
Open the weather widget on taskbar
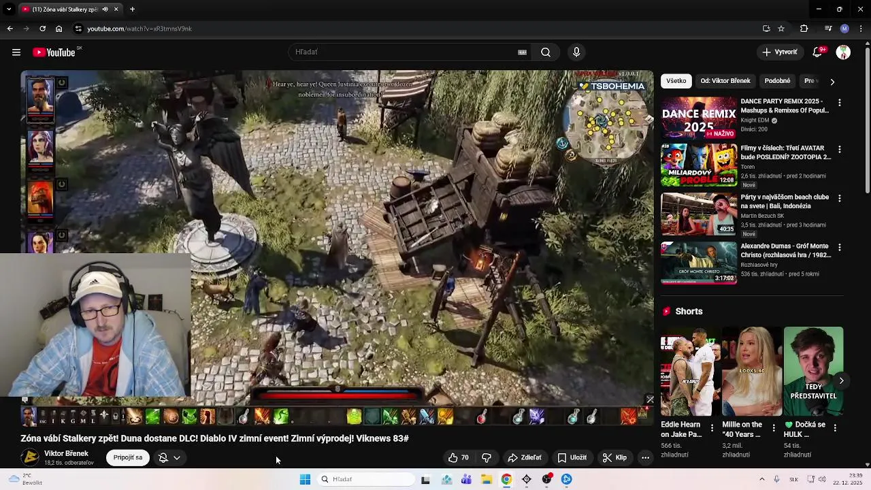(24, 479)
